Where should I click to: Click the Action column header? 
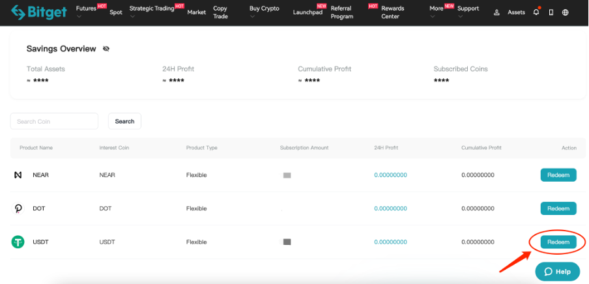pyautogui.click(x=569, y=148)
